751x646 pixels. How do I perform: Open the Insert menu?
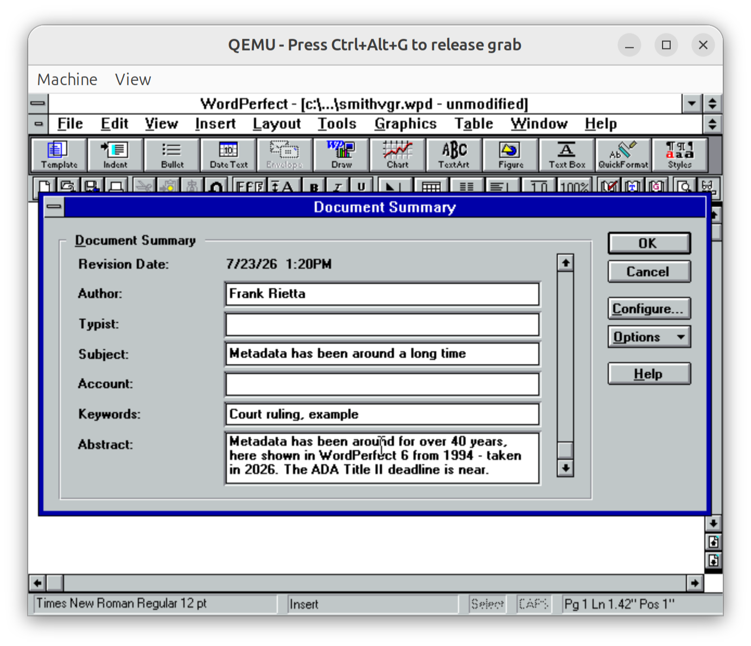pos(215,124)
